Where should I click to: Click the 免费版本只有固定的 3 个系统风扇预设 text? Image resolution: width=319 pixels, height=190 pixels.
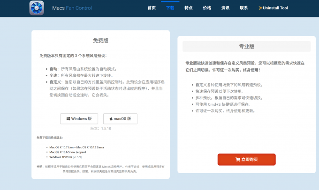(73, 56)
